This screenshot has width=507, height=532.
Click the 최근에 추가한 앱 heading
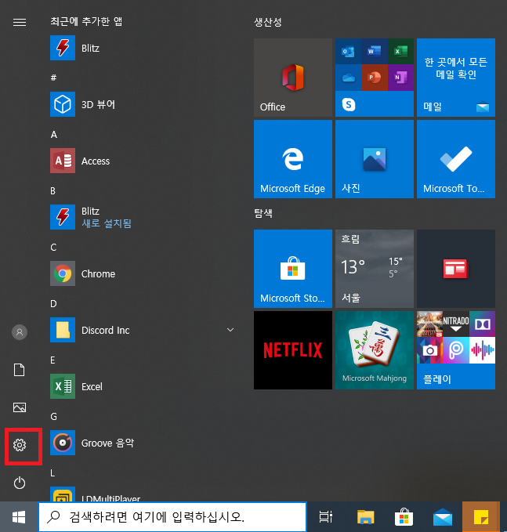click(86, 21)
